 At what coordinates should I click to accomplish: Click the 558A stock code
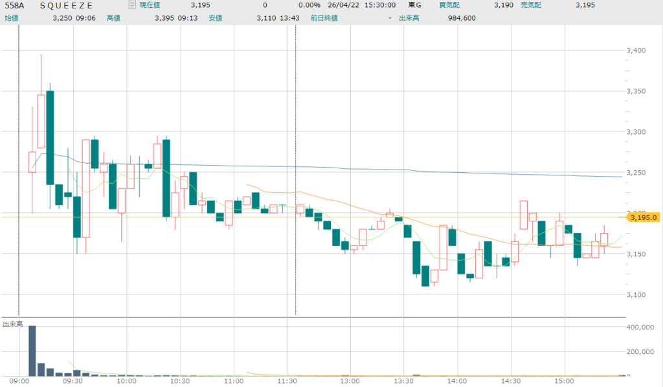15,5
